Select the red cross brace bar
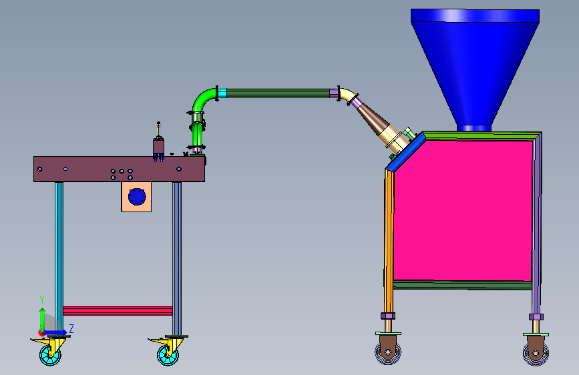 118,311
